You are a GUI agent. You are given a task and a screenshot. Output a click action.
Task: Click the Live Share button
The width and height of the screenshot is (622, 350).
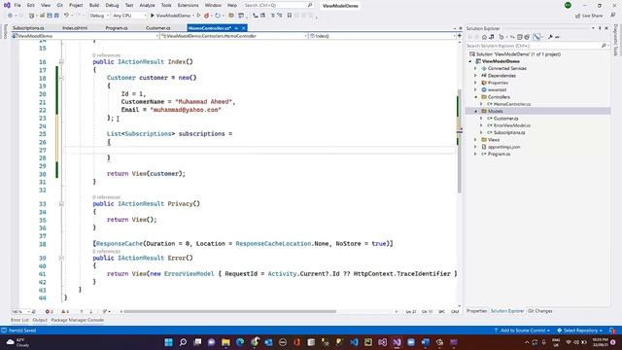point(589,16)
